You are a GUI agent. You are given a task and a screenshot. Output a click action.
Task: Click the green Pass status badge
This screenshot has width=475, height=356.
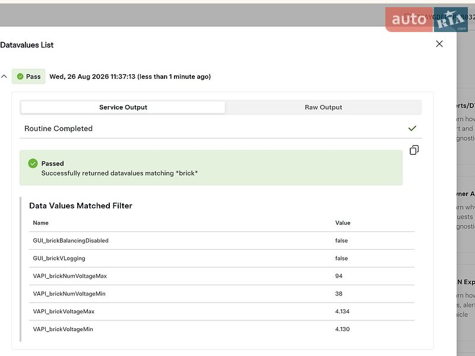pyautogui.click(x=28, y=77)
